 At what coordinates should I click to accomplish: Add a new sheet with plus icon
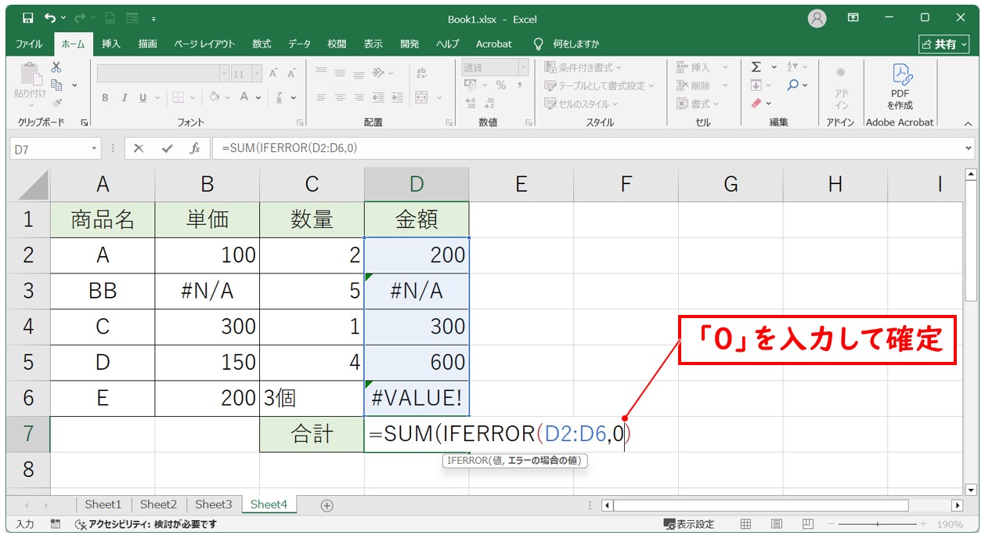tap(327, 505)
